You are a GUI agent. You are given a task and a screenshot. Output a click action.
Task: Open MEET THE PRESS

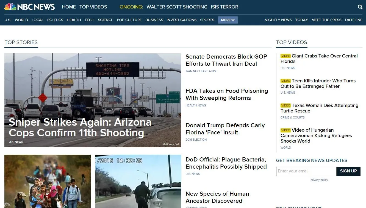[326, 20]
